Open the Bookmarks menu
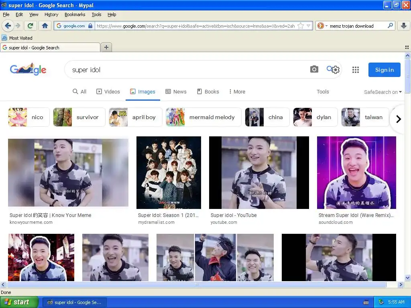411x308 pixels. [x=75, y=14]
